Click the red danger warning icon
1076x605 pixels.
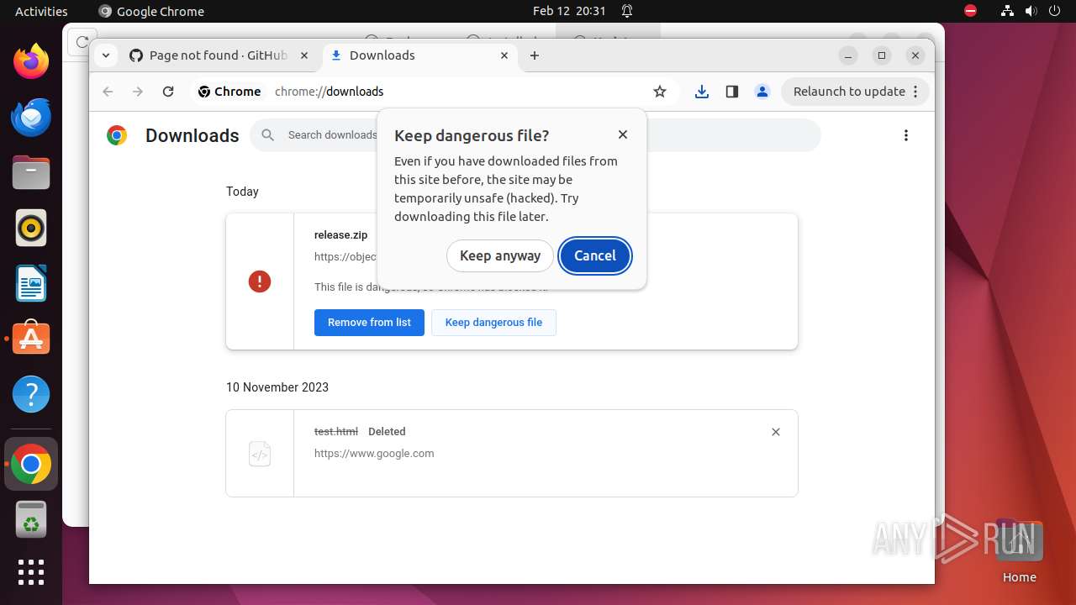click(x=260, y=281)
